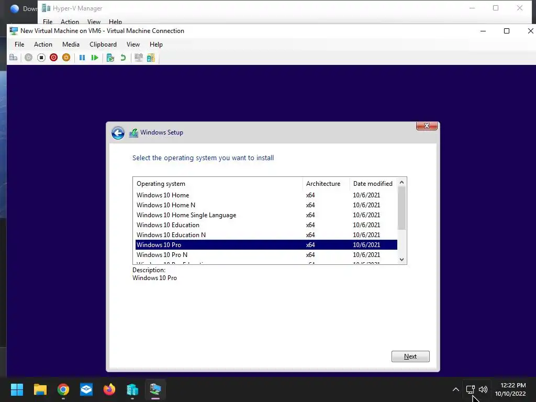Select Windows 10 Home

point(266,195)
